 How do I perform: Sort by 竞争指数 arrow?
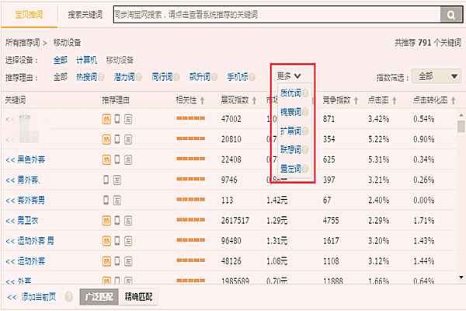click(x=356, y=100)
